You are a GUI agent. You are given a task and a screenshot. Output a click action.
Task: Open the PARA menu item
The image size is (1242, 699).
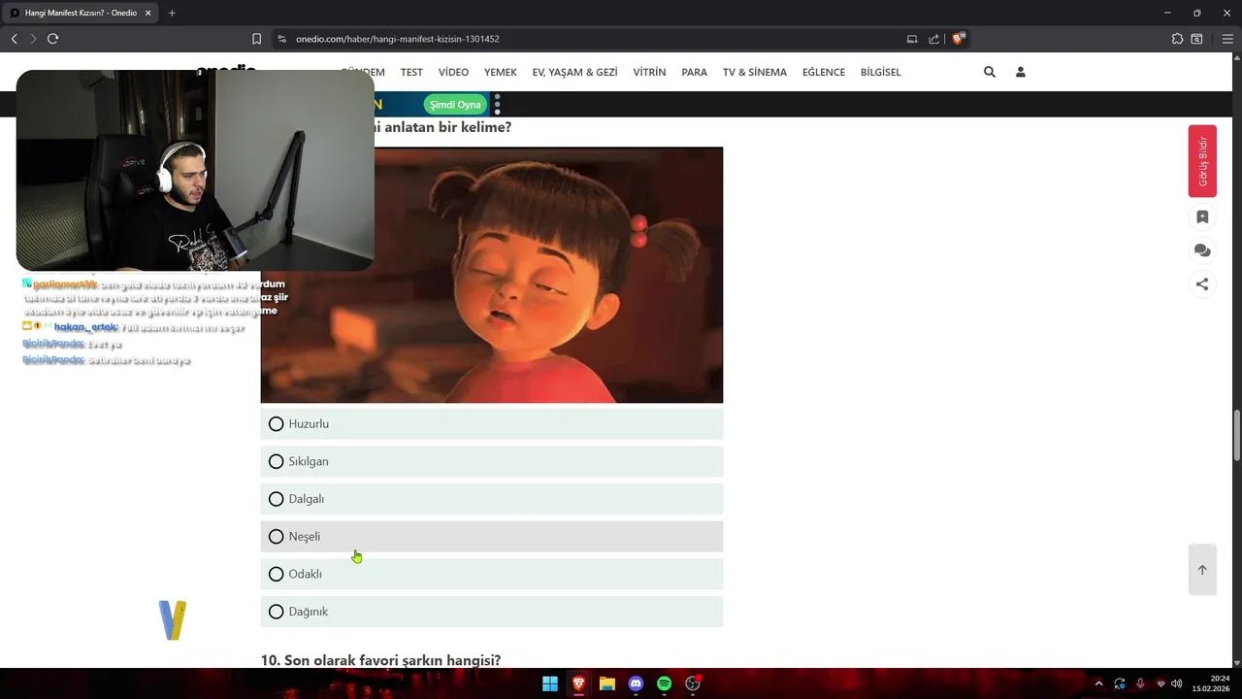click(x=694, y=72)
